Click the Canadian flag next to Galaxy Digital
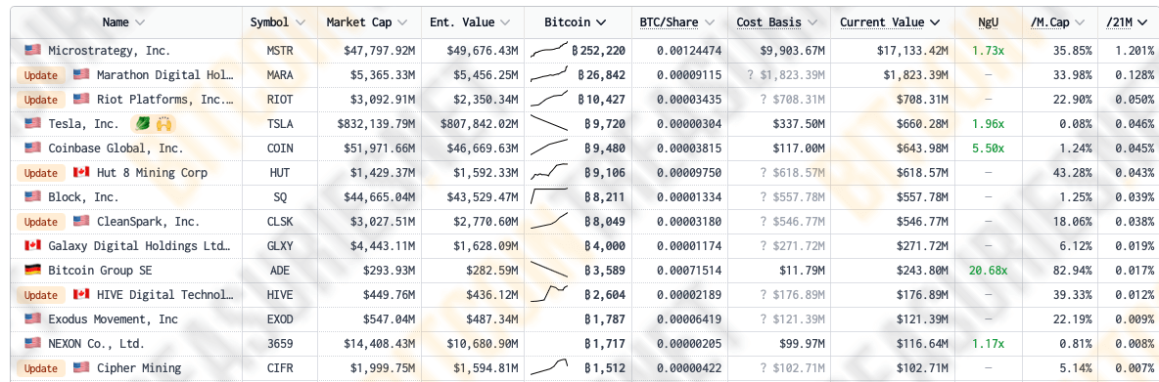The height and width of the screenshot is (382, 1159). point(32,245)
